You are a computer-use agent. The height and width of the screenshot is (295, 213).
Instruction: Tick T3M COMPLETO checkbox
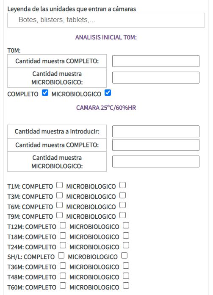[x=59, y=195]
